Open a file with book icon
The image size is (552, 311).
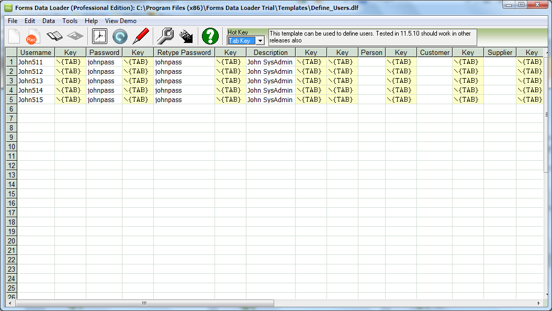click(54, 36)
